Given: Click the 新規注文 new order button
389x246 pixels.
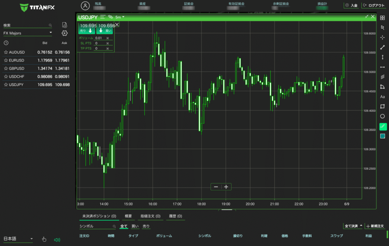Looking at the screenshot, I should [x=375, y=226].
